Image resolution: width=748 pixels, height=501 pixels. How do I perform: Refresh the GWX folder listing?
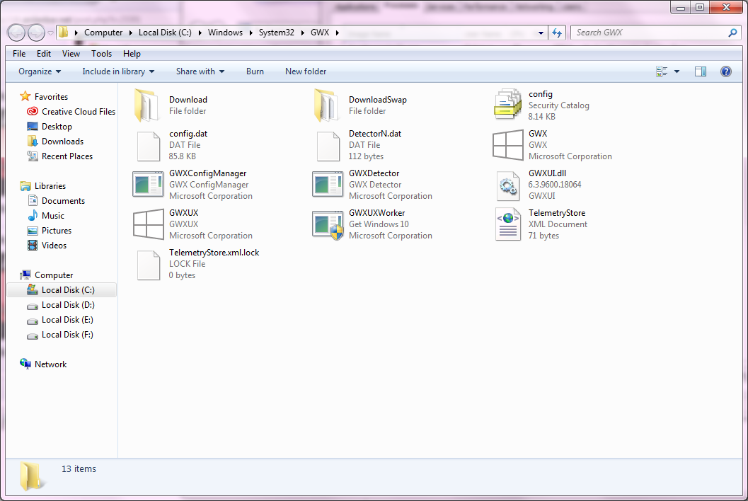coord(557,33)
